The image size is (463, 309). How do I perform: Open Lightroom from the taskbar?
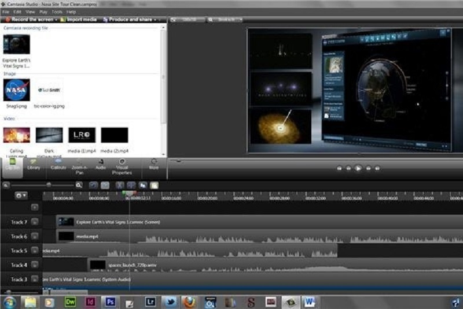(x=150, y=302)
